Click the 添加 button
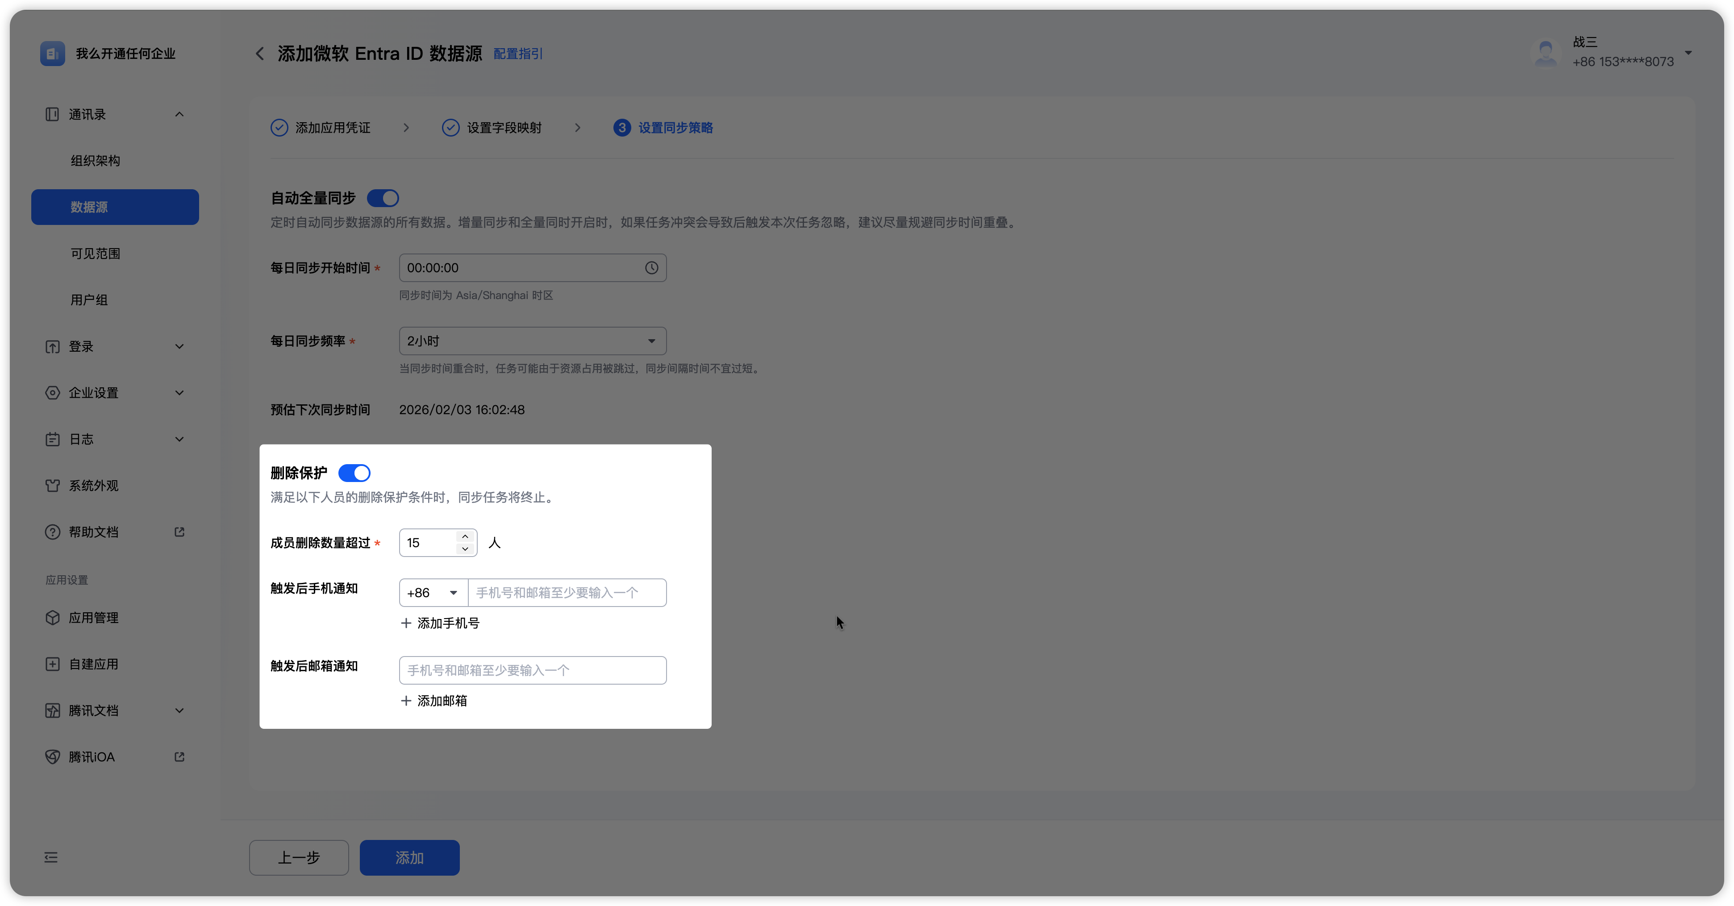This screenshot has width=1734, height=906. [409, 857]
